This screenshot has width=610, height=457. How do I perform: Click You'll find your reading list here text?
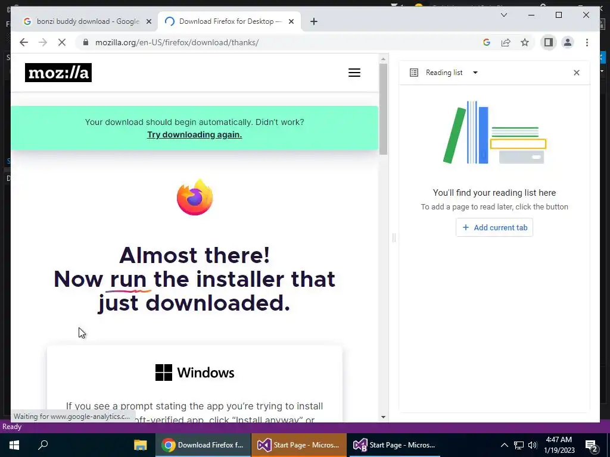494,193
